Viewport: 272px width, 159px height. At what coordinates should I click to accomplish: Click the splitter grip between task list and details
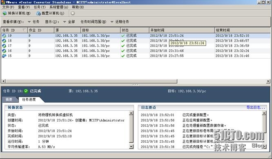pos(135,85)
